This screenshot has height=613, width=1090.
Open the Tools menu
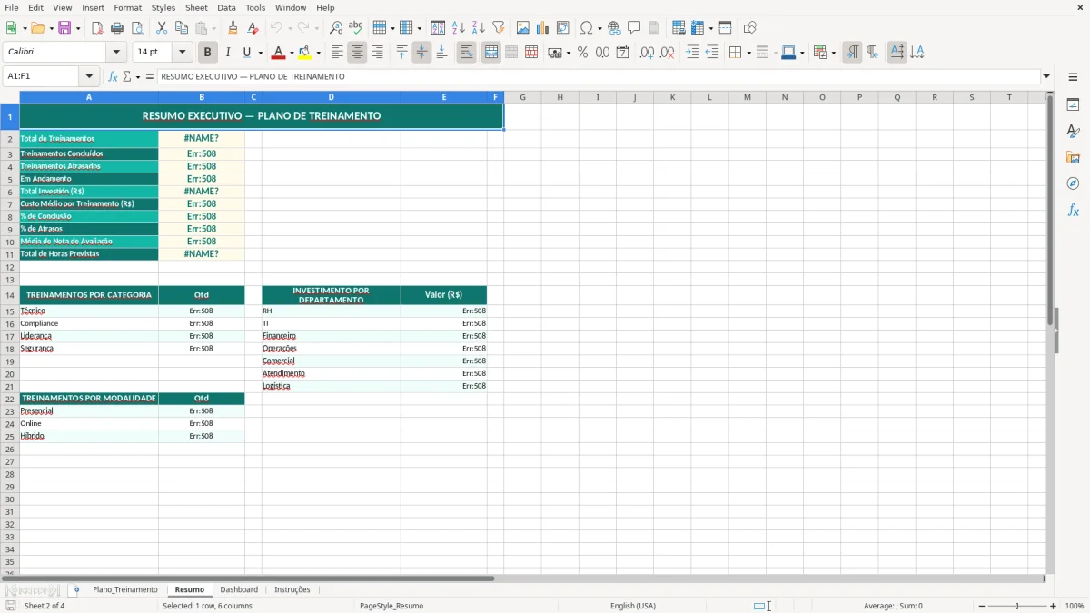pos(255,7)
